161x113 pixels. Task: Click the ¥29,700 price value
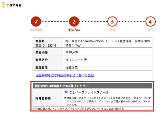pos(72,52)
